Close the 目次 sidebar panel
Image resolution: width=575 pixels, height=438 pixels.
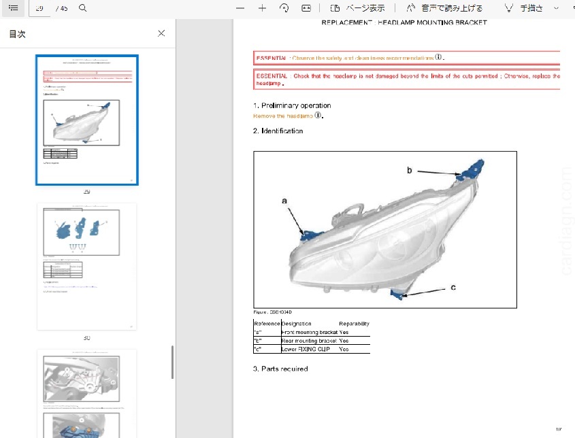coord(161,33)
